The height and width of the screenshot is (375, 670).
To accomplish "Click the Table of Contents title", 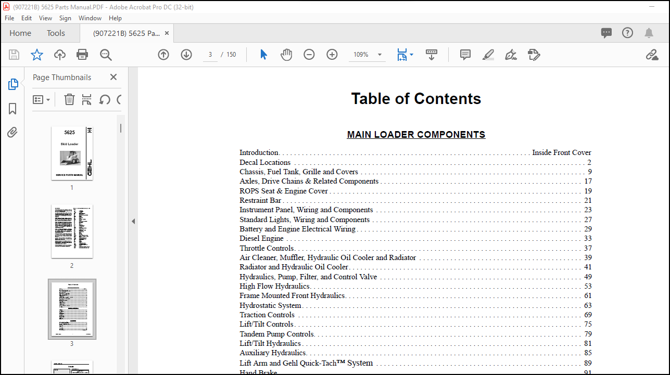I will (x=416, y=98).
